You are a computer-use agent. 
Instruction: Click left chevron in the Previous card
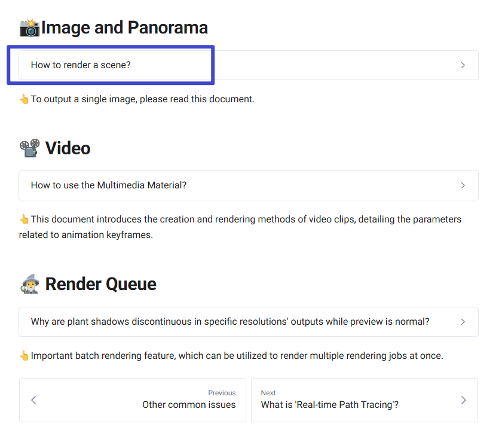[x=33, y=400]
